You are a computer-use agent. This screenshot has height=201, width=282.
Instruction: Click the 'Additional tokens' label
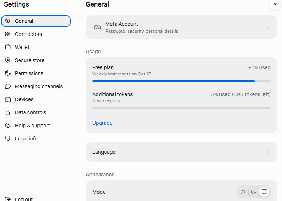click(112, 94)
